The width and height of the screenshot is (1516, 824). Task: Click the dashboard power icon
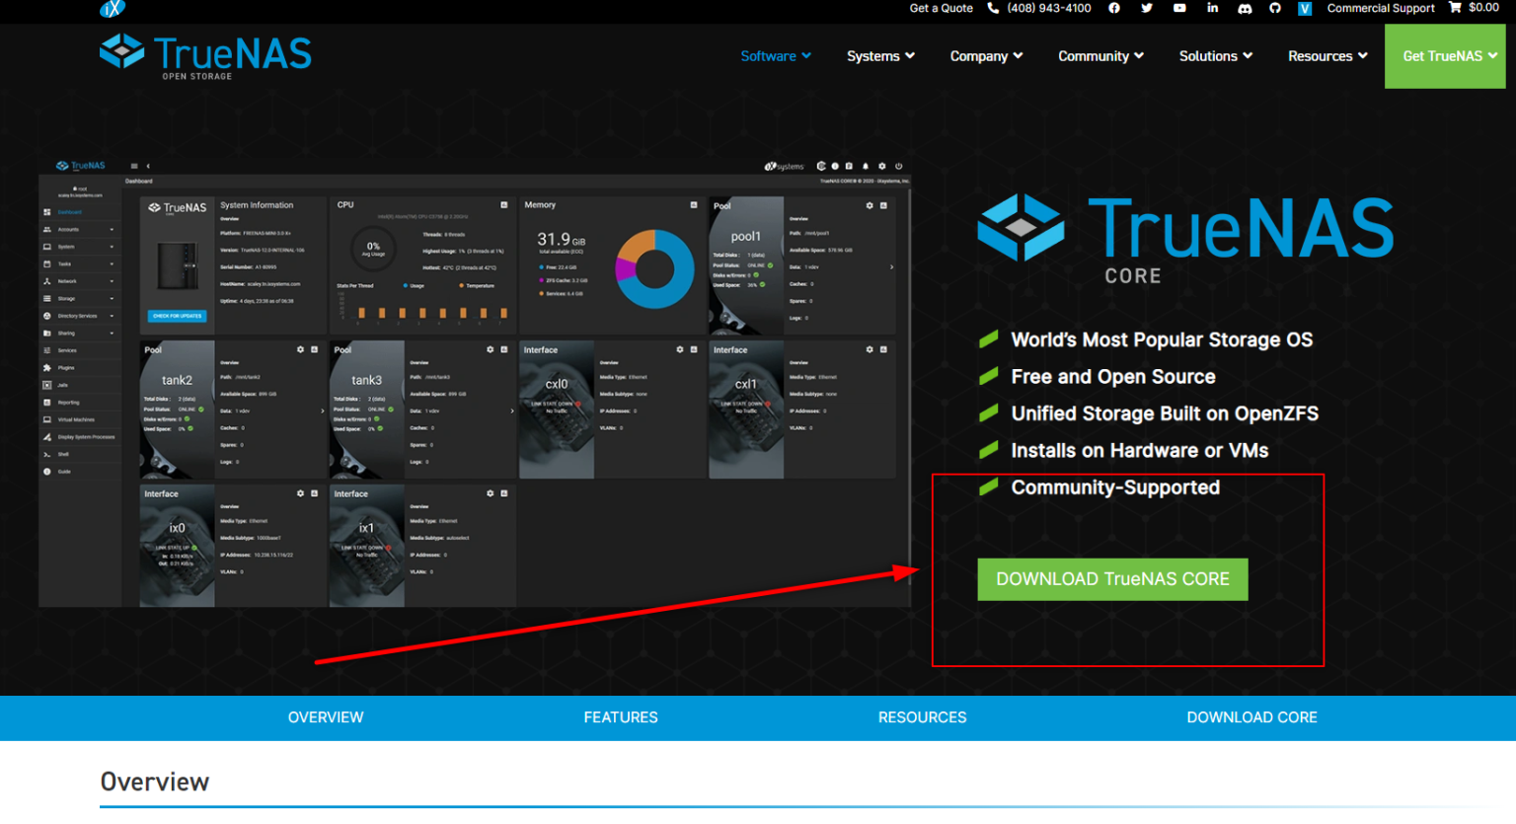[899, 167]
